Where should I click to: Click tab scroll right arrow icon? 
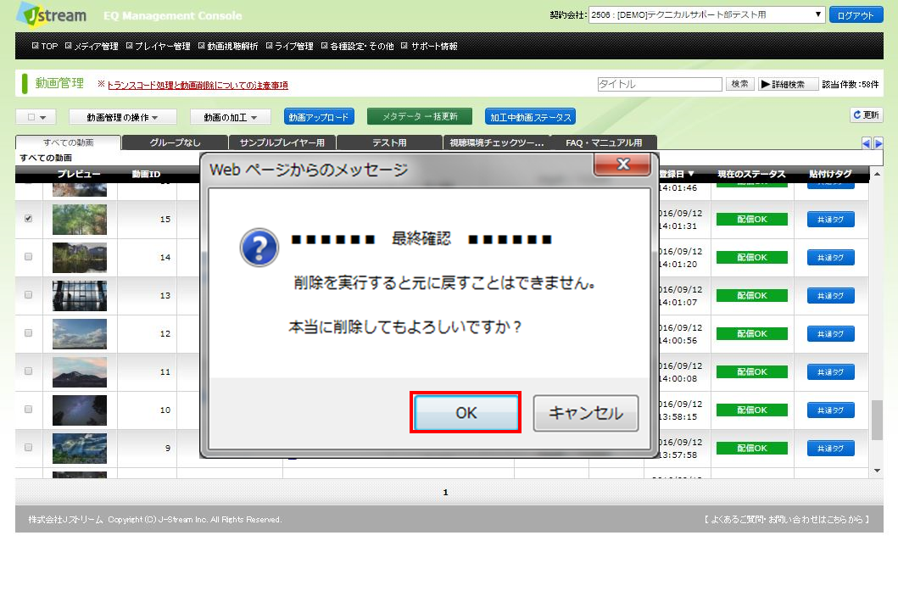[x=878, y=143]
